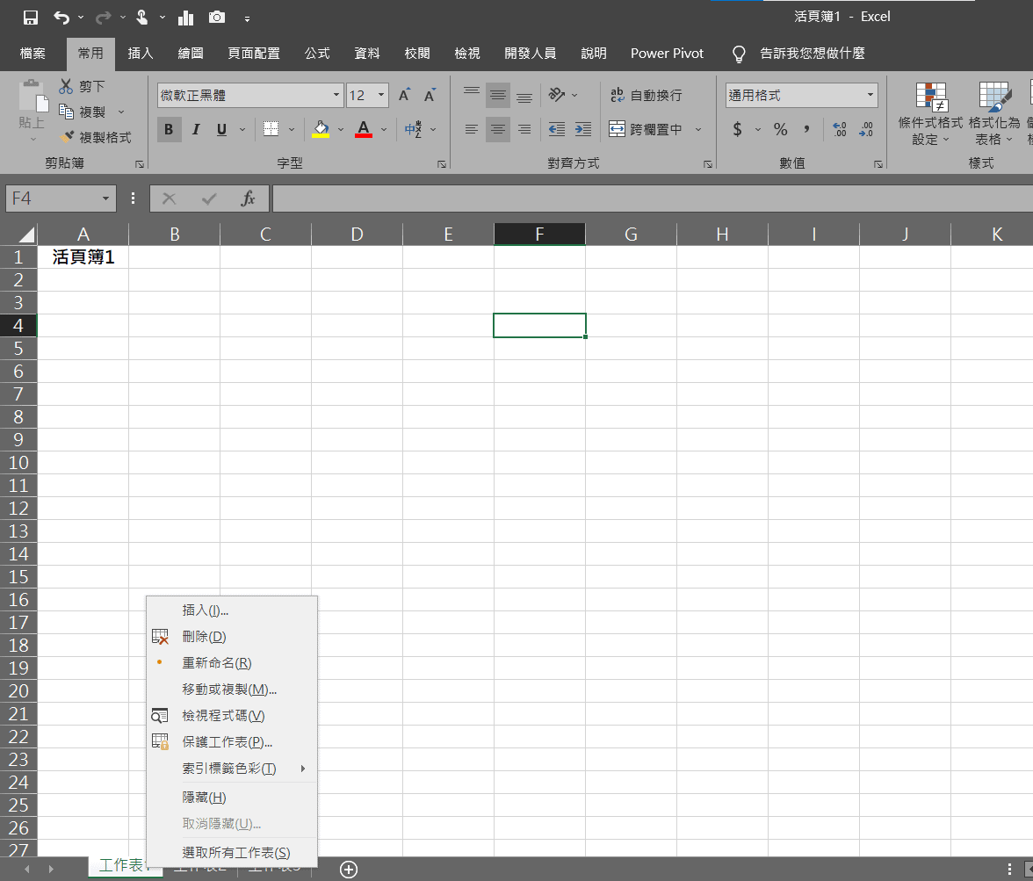Screen dimensions: 1033x881
Task: Click the formula bar input area
Action: 652,199
